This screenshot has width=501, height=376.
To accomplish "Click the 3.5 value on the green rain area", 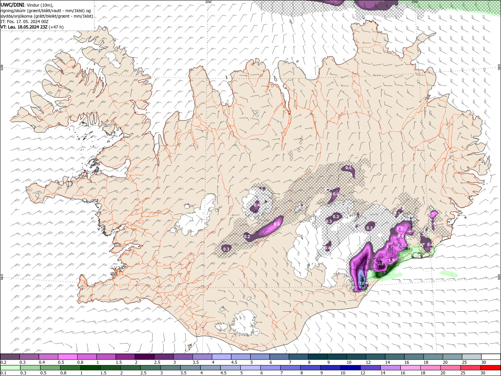I will [x=384, y=273].
